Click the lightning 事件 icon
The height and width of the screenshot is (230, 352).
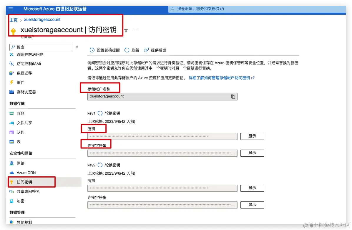tap(12, 82)
